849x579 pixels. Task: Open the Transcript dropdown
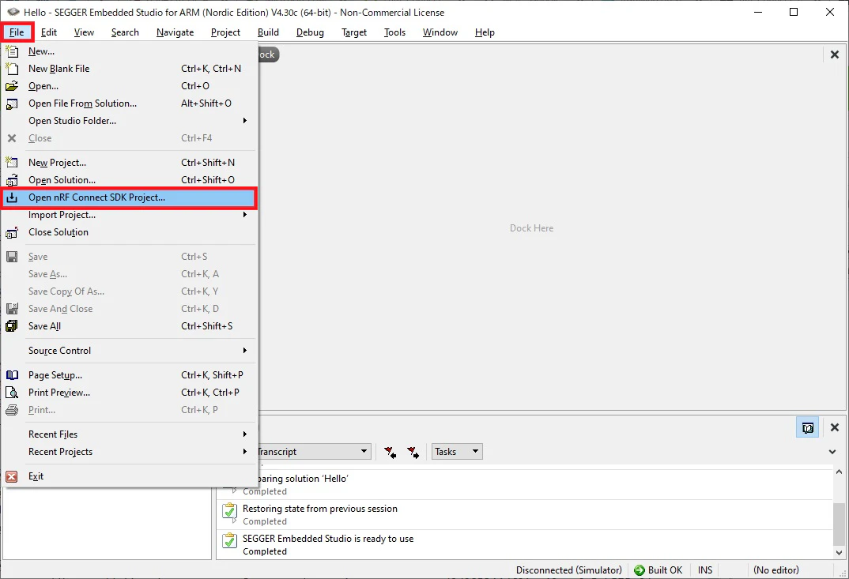point(314,452)
